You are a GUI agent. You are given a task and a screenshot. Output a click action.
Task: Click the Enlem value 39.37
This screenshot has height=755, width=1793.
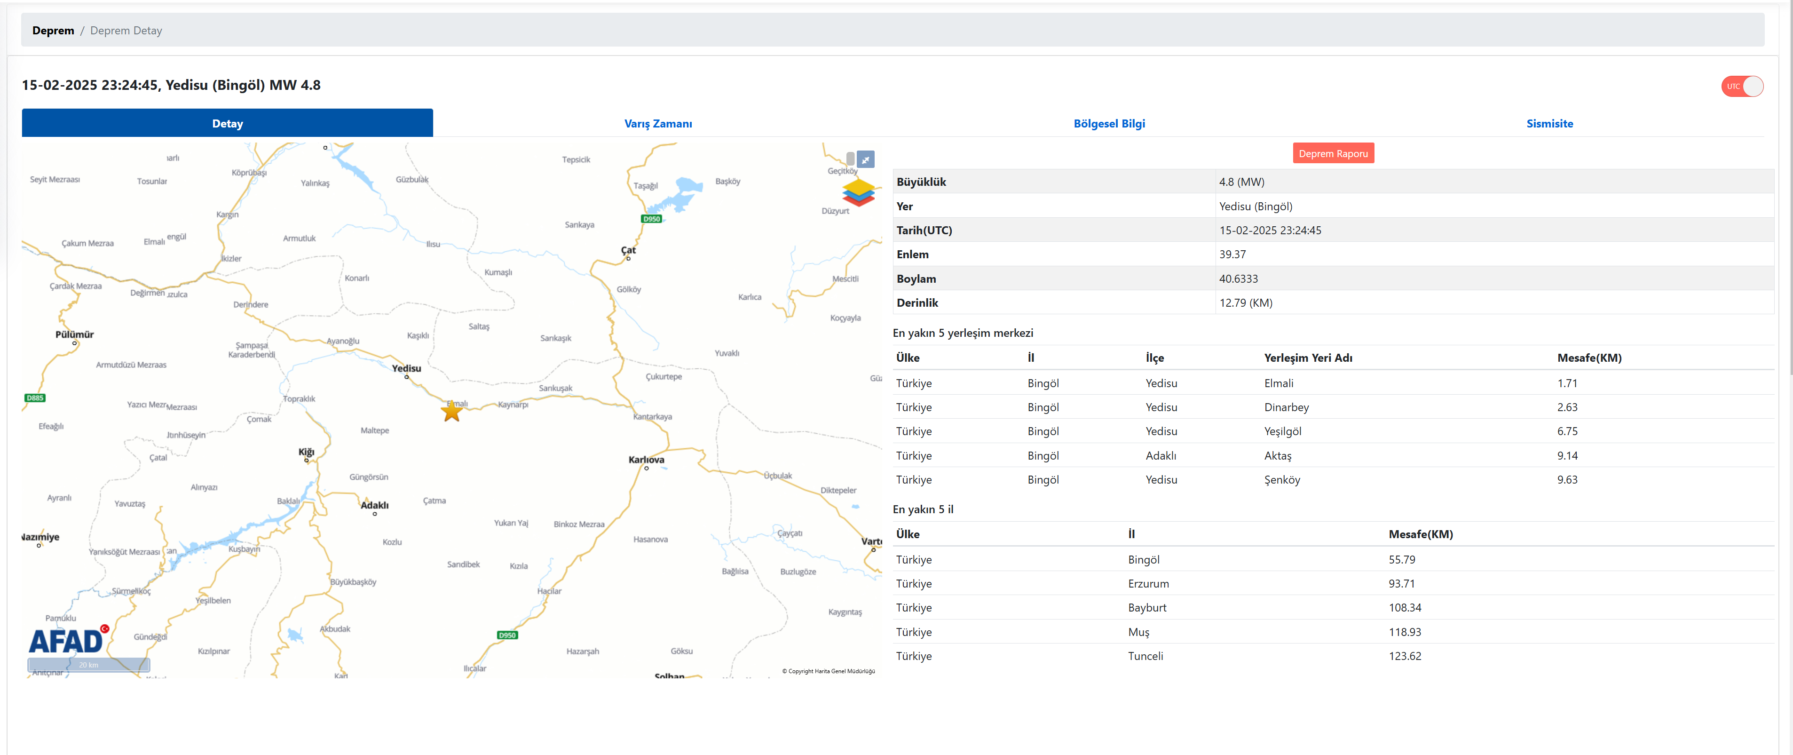1232,254
